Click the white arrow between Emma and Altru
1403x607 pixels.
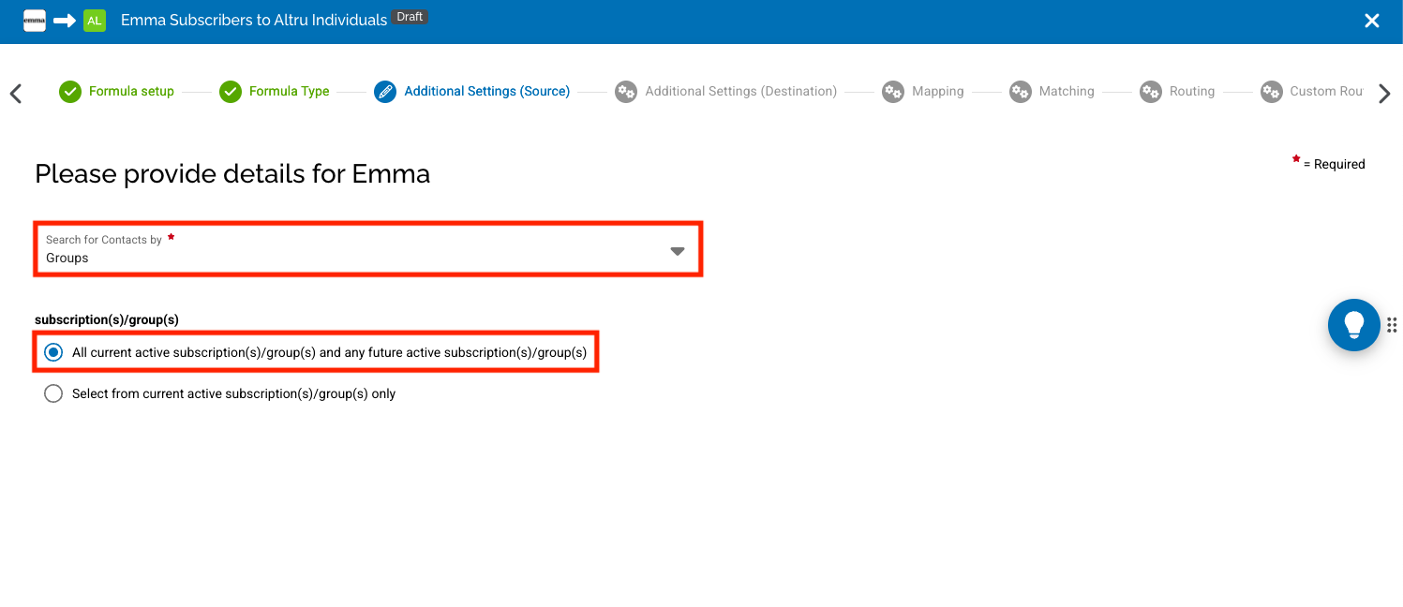click(65, 20)
